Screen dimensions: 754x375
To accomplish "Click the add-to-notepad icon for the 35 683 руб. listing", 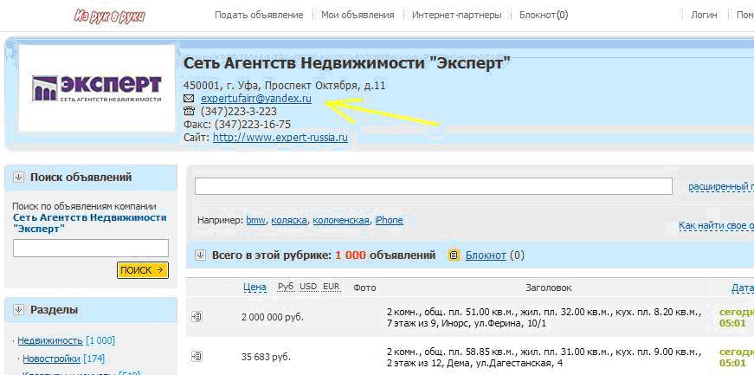I will tap(197, 356).
